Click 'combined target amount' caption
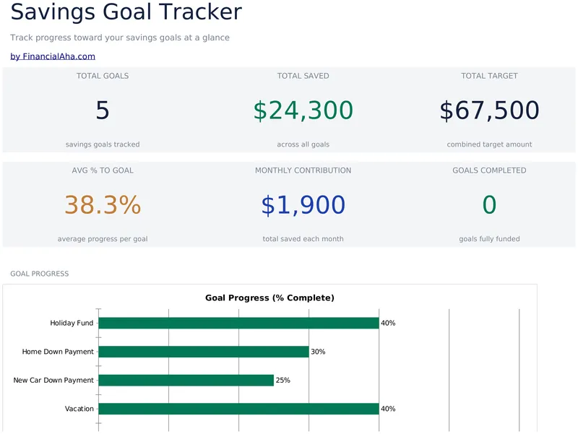This screenshot has height=434, width=578. coord(489,144)
